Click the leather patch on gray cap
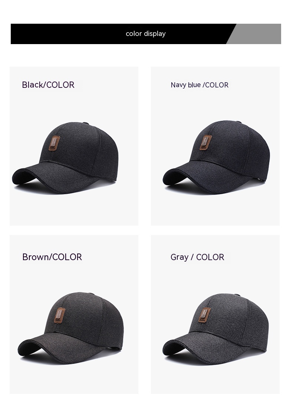 click(204, 315)
